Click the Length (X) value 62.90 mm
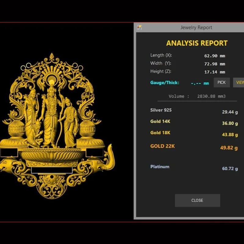The width and height of the screenshot is (244, 244). (215, 56)
